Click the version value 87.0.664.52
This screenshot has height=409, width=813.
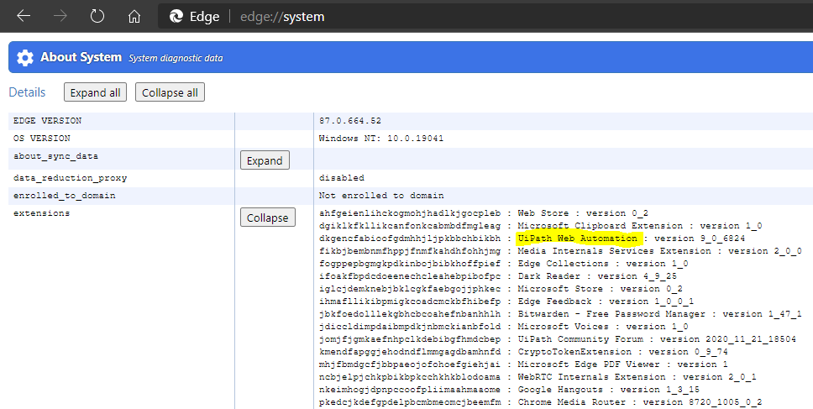tap(350, 120)
